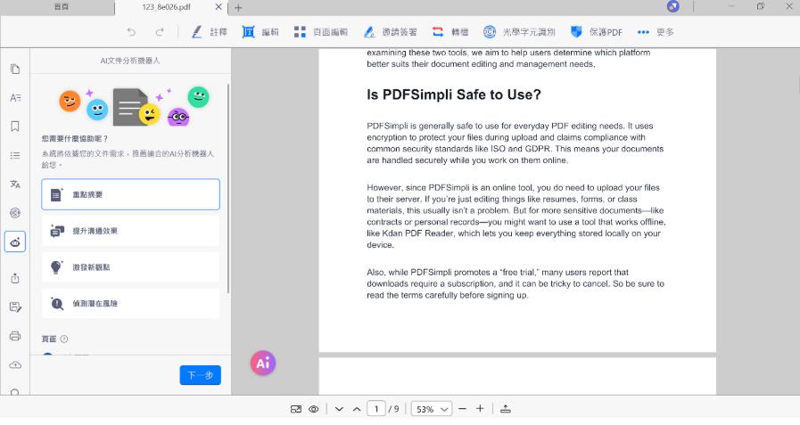Screen dimensions: 800x425
Task: Click the Redo arrow in the toolbar
Action: pyautogui.click(x=160, y=32)
